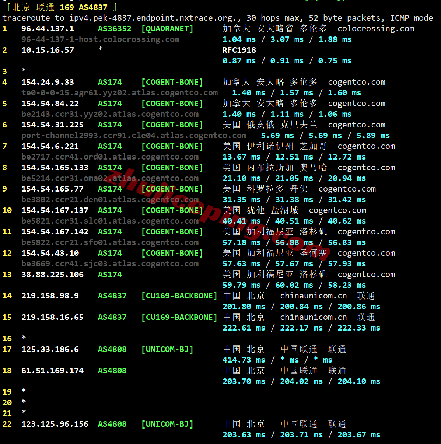Select hostname be2143.ccr31.yyz02.atlas.cogentco.com
Viewport: 441px width, 444px height.
click(x=110, y=114)
